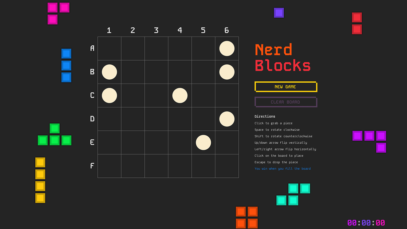Click the circle marker in cell C4
Screen dimensions: 407x229
[180, 96]
